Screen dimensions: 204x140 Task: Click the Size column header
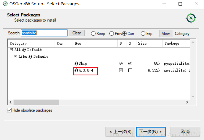pos(149,43)
